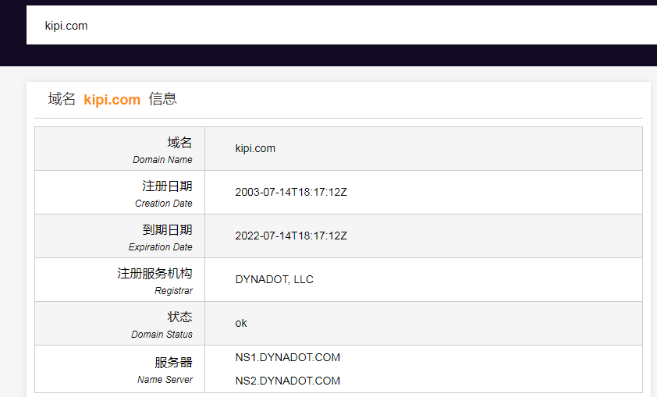Click the Registrar English sublabel
This screenshot has width=657, height=397.
coord(173,291)
